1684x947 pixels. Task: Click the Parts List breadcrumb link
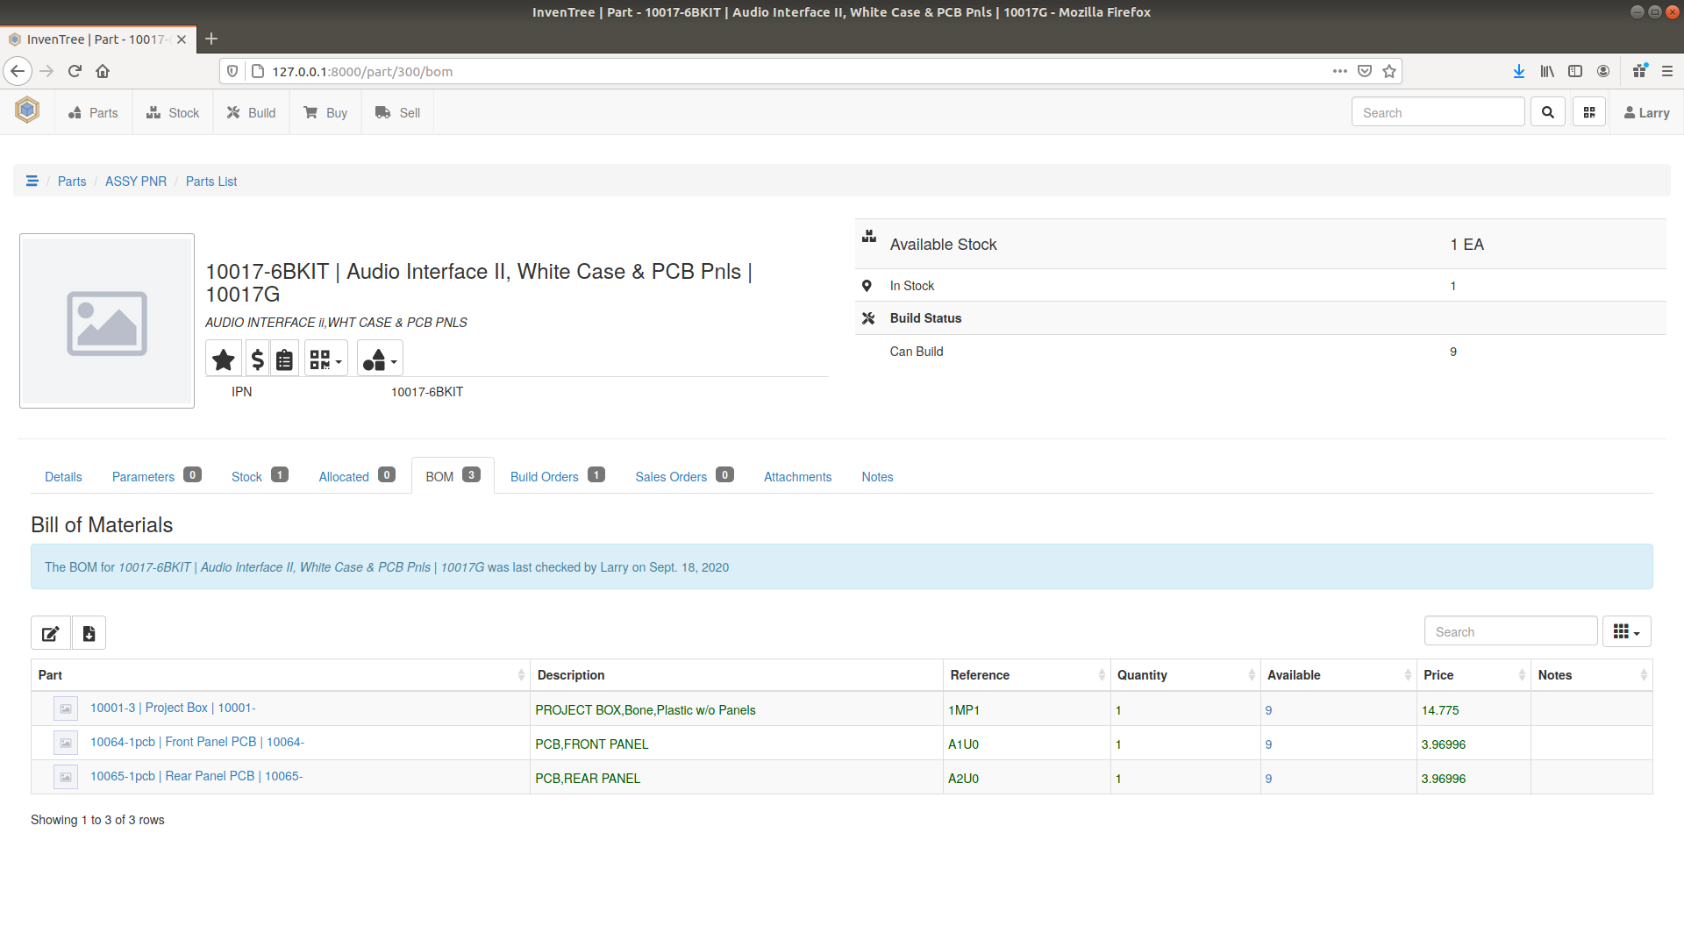pyautogui.click(x=211, y=181)
